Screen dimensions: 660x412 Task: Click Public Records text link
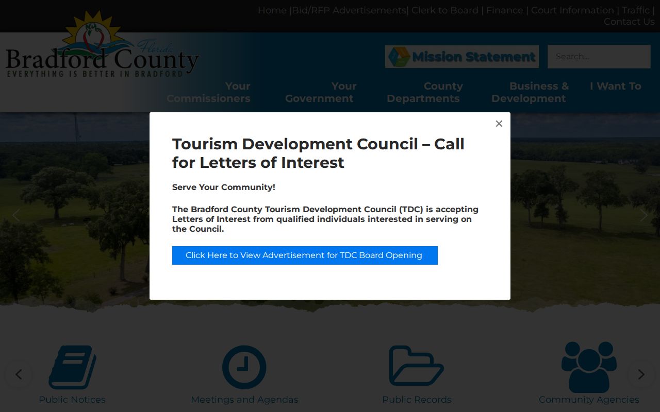tap(417, 400)
